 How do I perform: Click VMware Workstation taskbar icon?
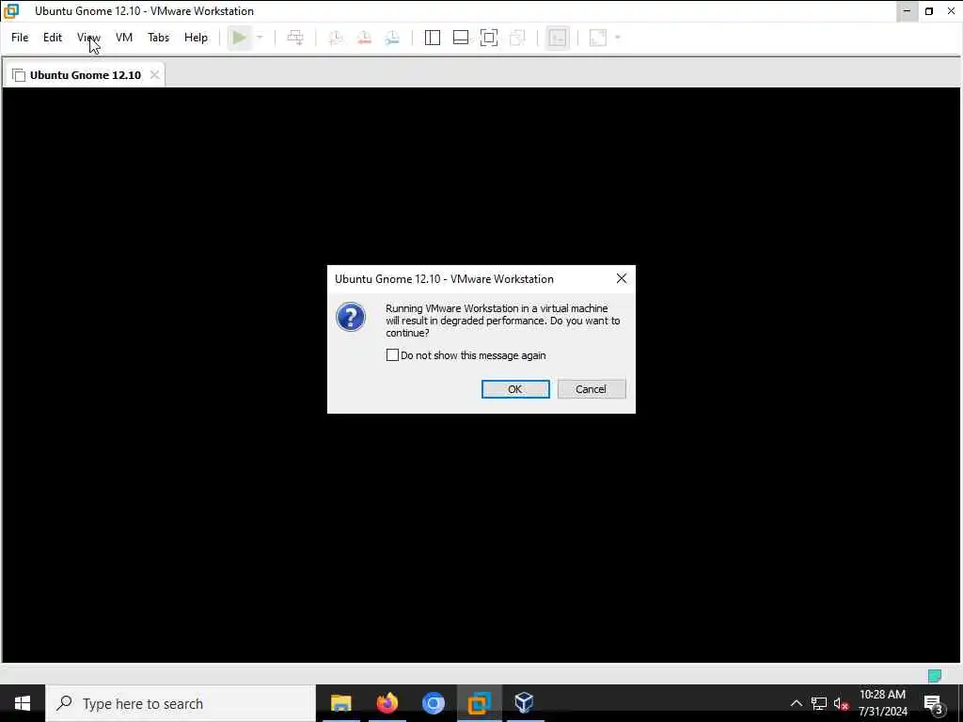[479, 703]
